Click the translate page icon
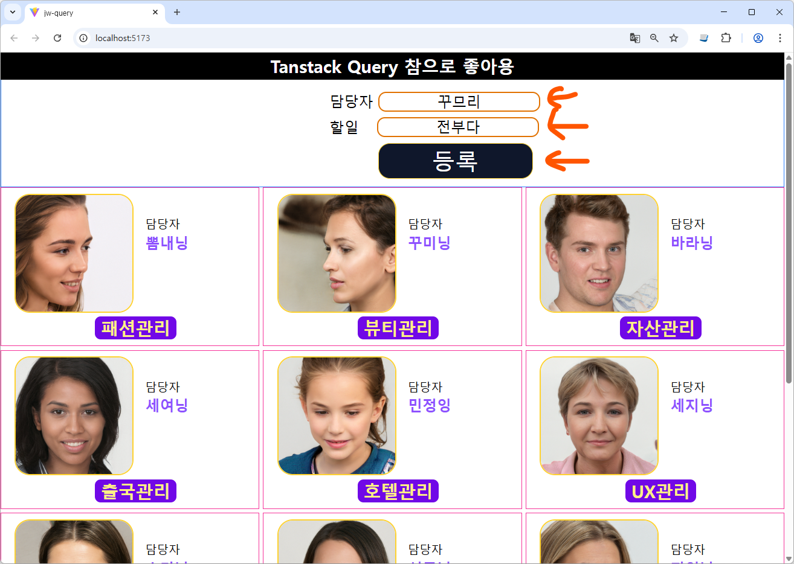794x564 pixels. click(635, 38)
